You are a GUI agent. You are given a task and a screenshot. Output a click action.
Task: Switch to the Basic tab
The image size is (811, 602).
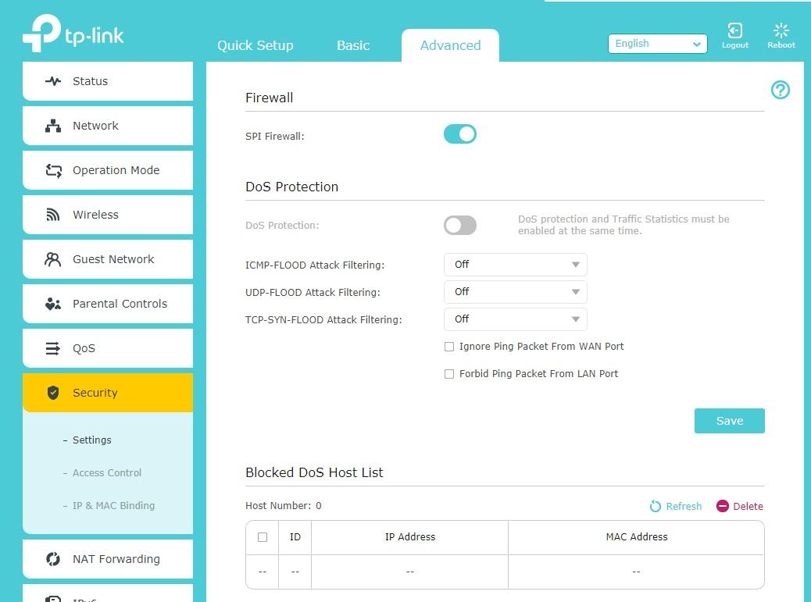[352, 45]
